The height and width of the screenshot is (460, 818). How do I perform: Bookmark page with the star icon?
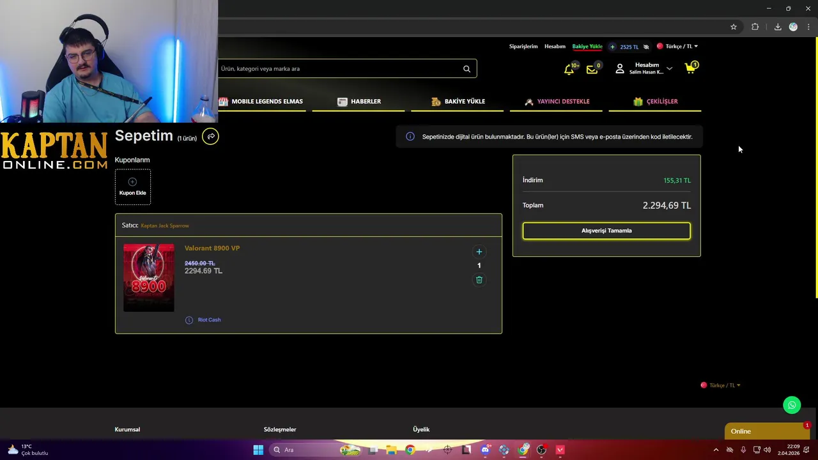click(734, 27)
